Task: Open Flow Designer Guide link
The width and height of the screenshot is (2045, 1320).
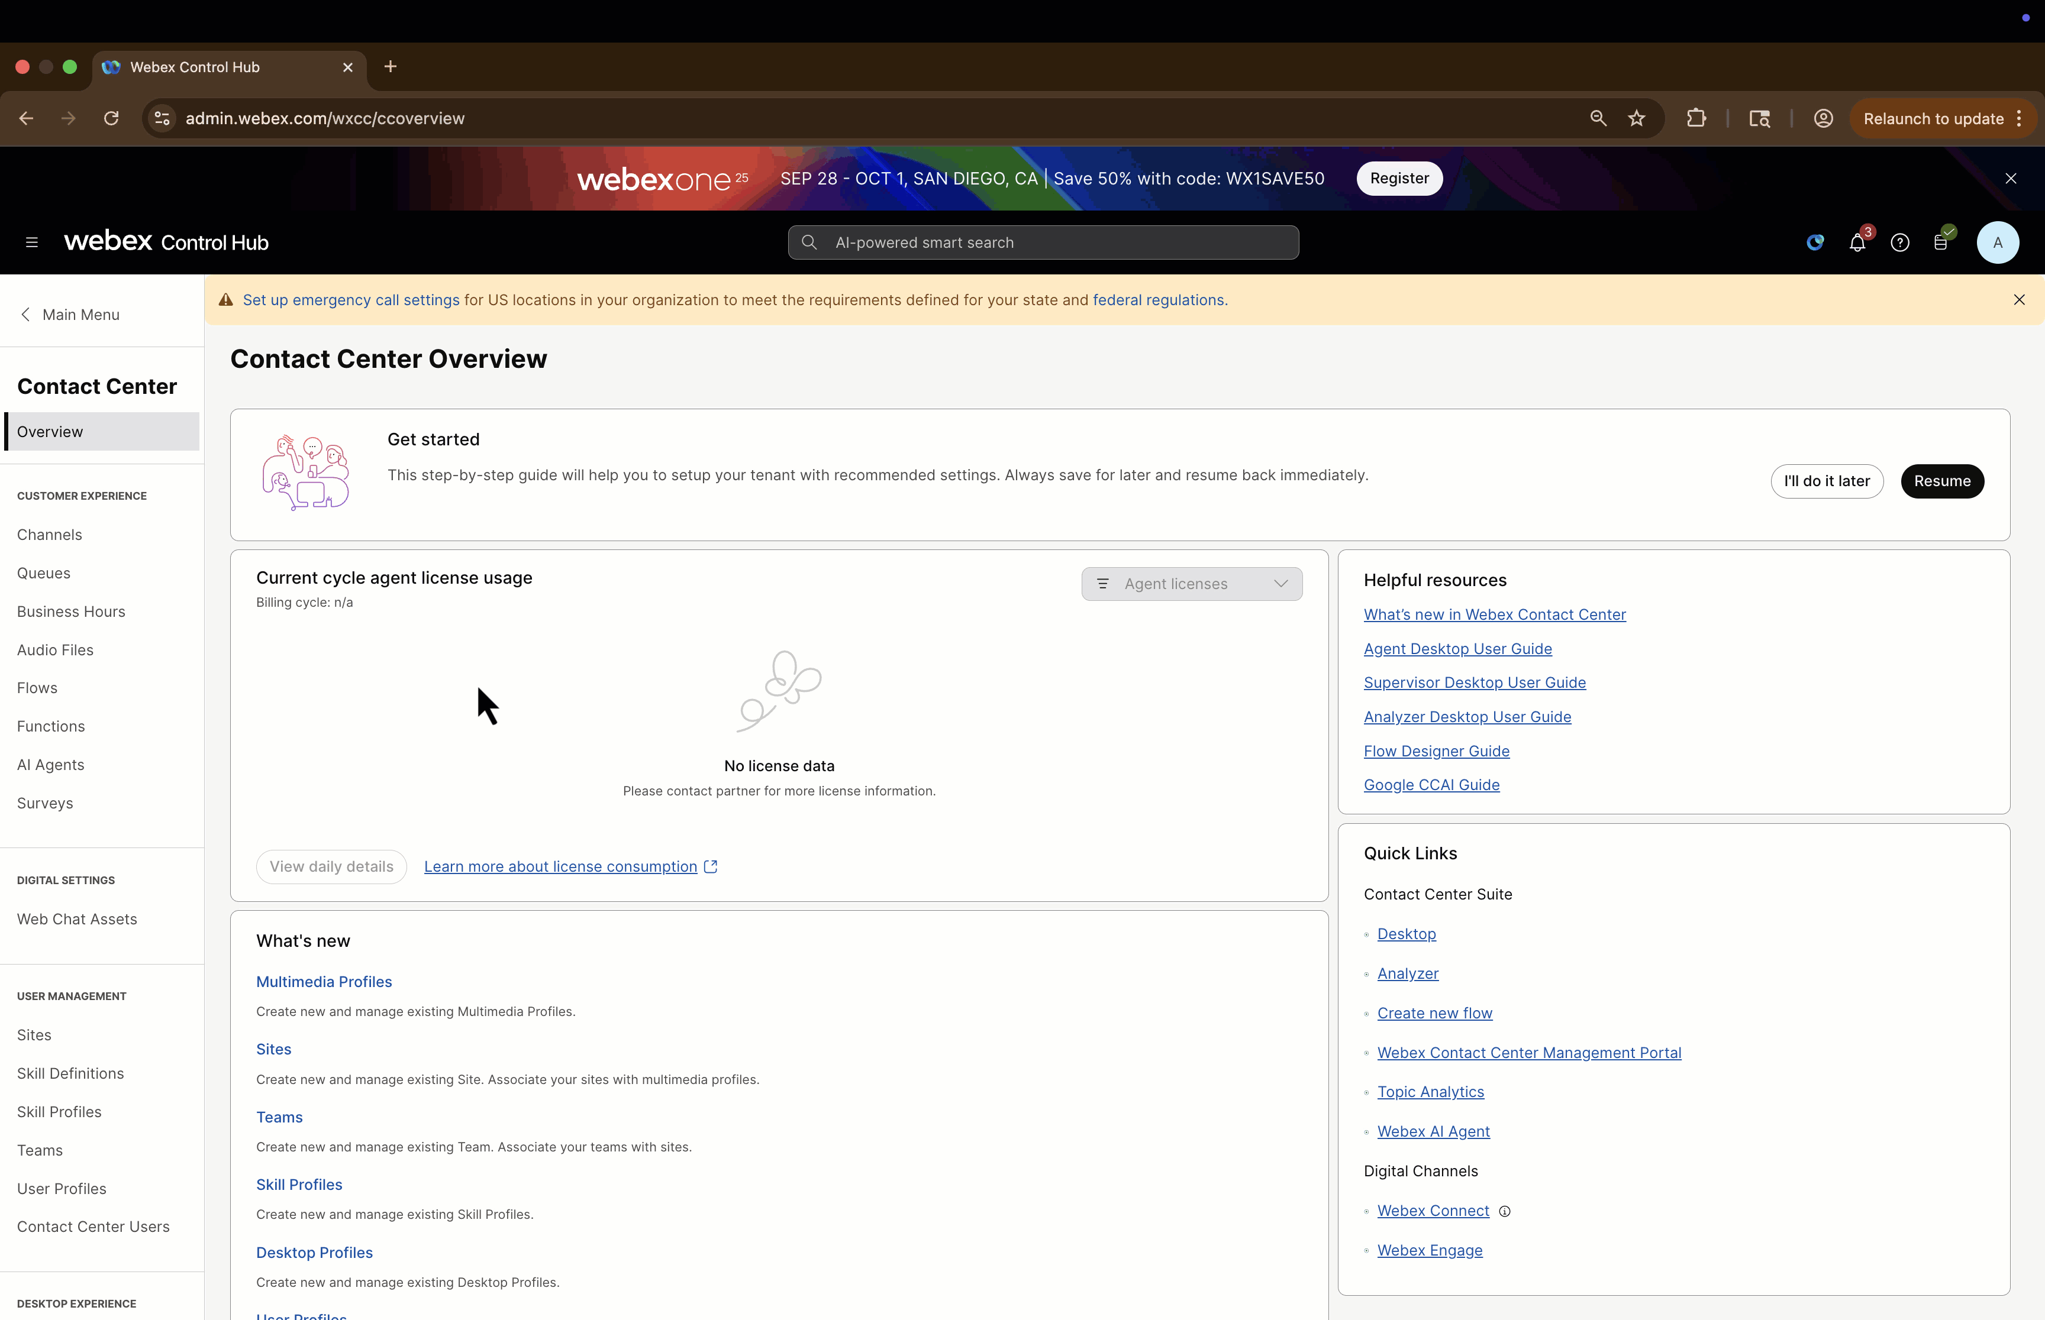Action: click(x=1436, y=752)
